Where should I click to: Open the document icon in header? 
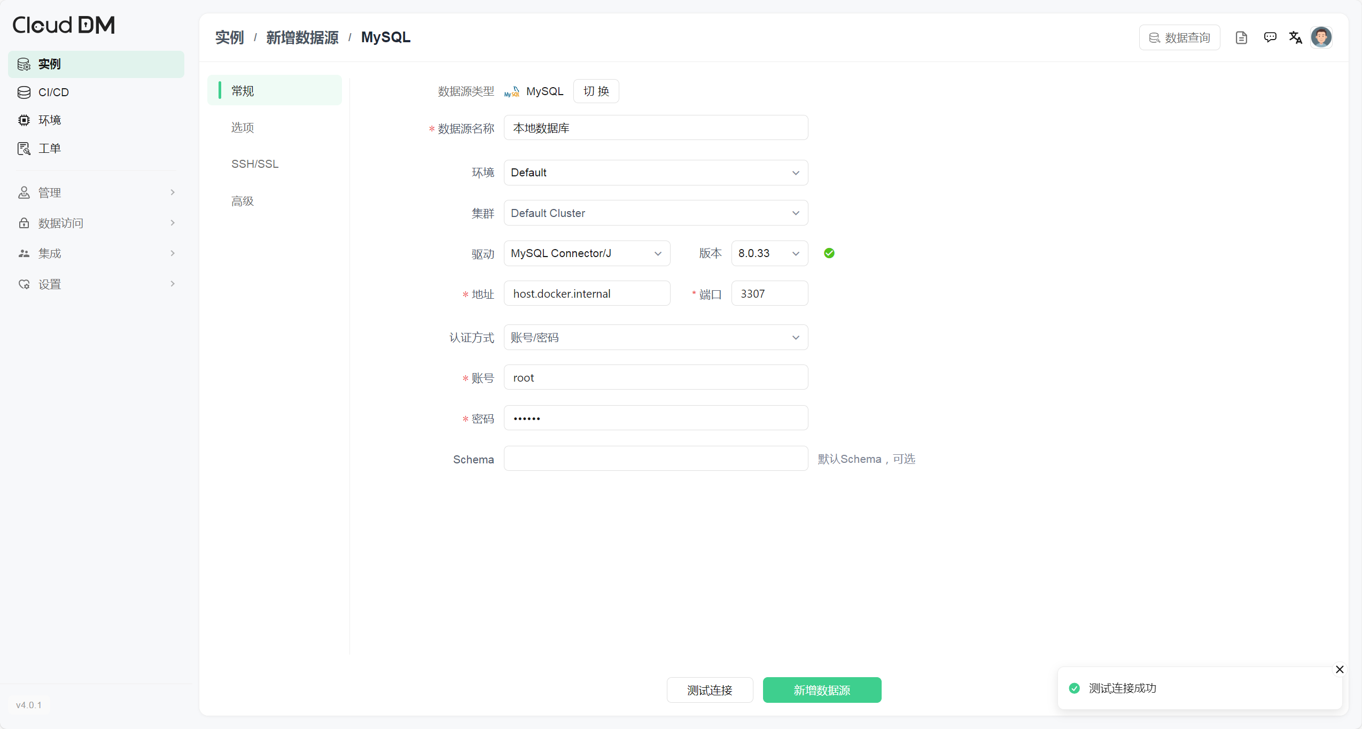click(1241, 37)
